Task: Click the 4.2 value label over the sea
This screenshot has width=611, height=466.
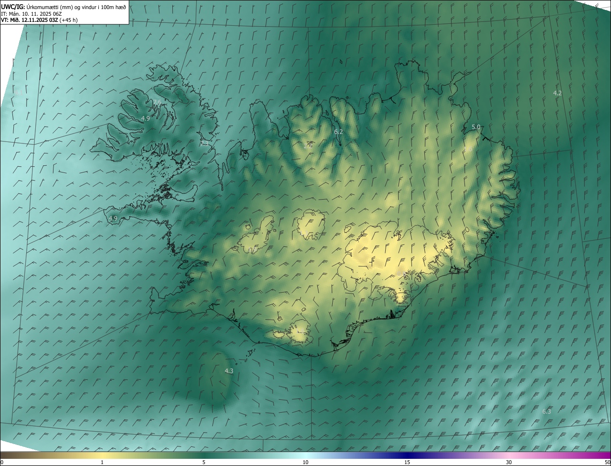Action: tap(557, 93)
